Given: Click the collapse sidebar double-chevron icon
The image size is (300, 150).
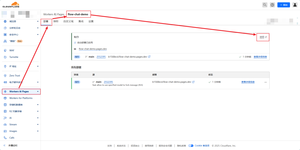Looking at the screenshot, I should 4,146.
